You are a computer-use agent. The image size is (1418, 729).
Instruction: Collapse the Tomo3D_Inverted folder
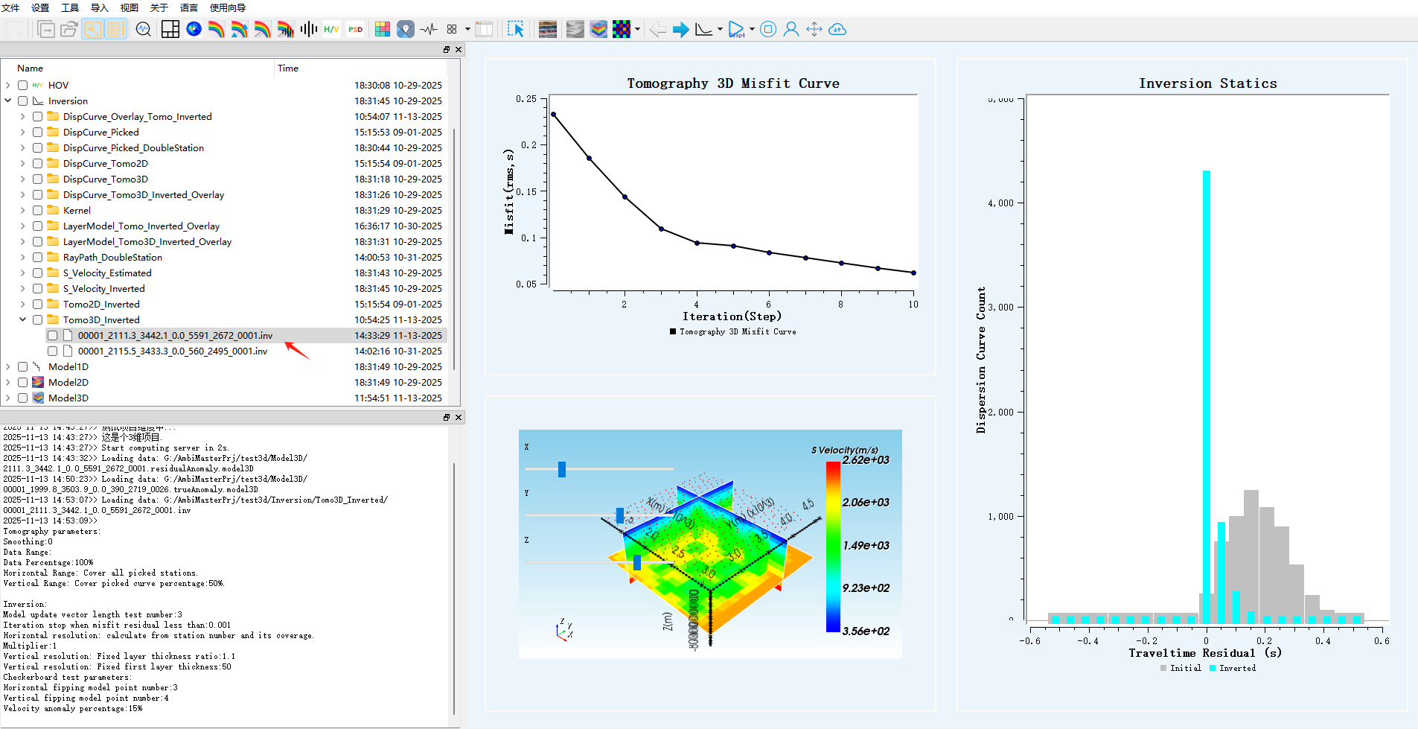(x=22, y=320)
